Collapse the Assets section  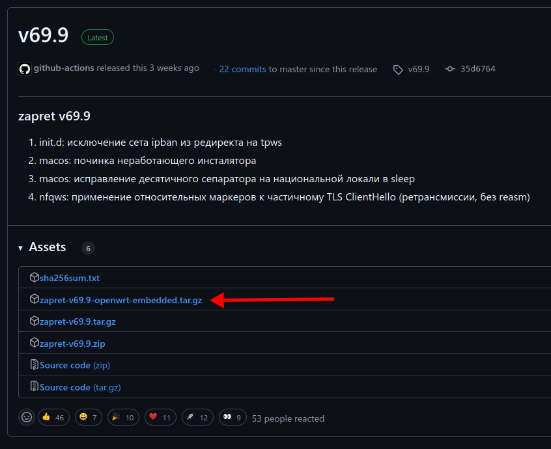pos(20,248)
